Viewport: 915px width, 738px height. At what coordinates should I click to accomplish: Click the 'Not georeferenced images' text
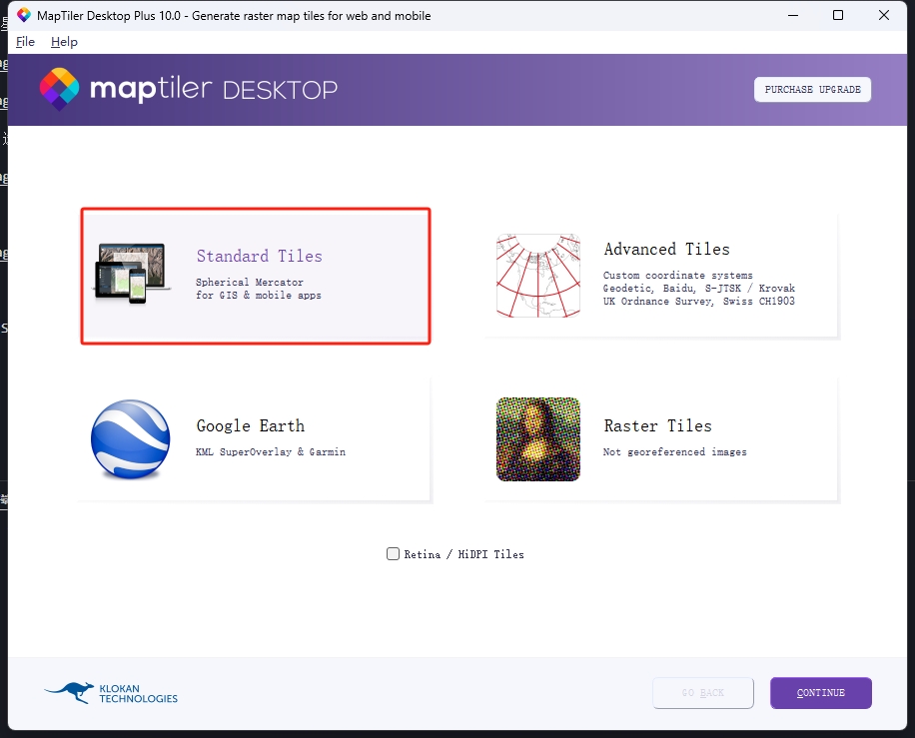click(675, 451)
